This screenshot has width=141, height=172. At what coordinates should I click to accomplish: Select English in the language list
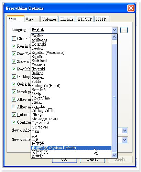click(x=71, y=36)
